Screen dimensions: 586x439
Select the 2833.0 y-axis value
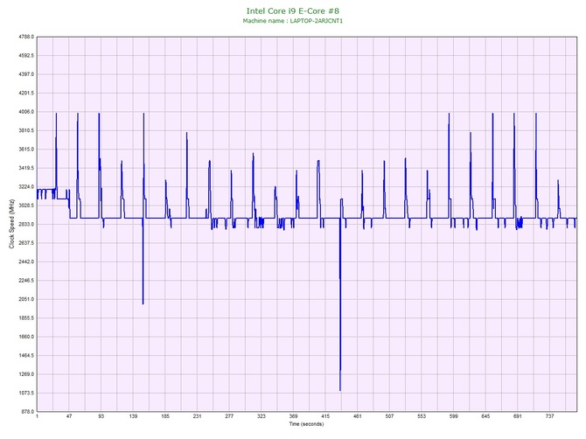point(26,224)
